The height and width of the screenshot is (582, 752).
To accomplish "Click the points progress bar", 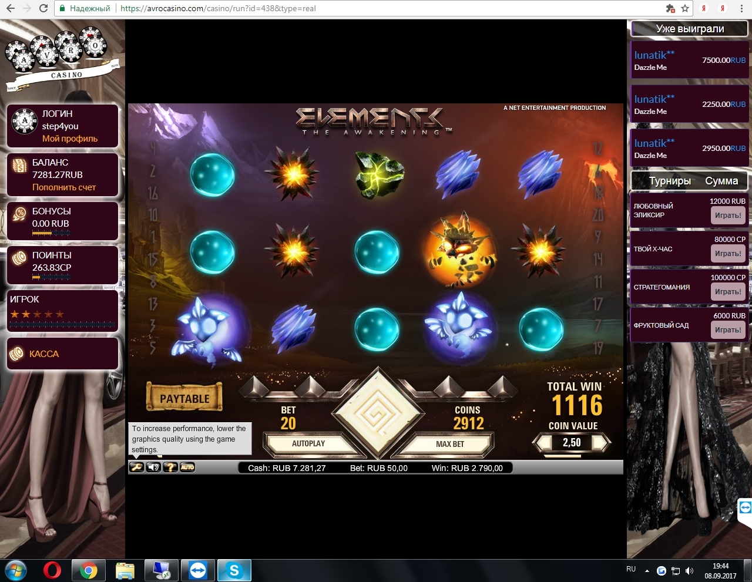I will pos(51,277).
